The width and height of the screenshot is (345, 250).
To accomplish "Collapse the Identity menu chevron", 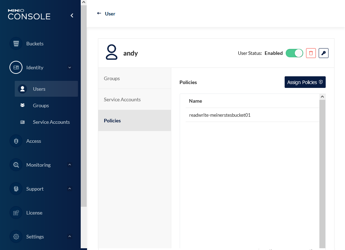I will [69, 68].
